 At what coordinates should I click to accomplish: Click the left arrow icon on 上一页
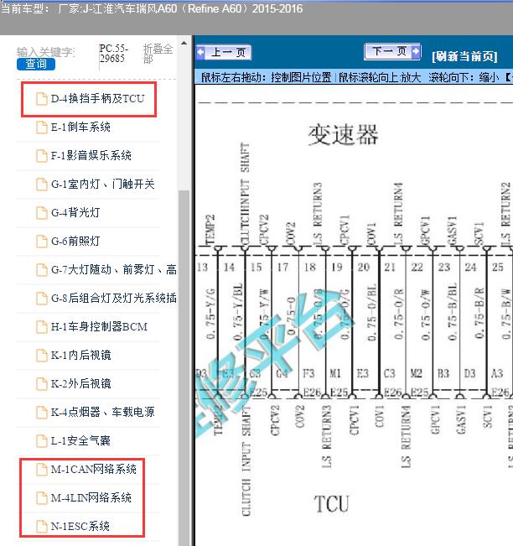coord(201,53)
